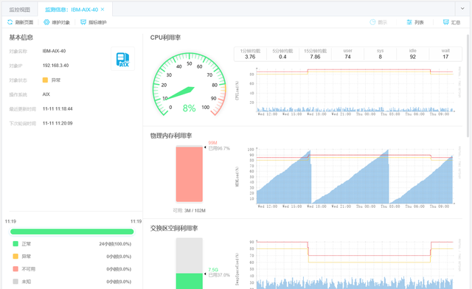The height and width of the screenshot is (289, 472).
Task: Click the 刷新页面 refresh icon
Action: point(10,22)
